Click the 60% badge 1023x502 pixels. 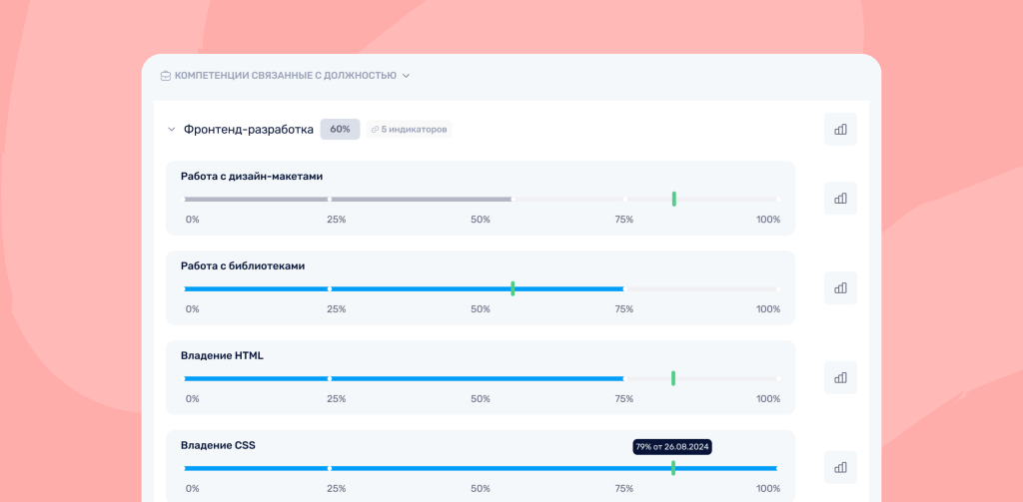[340, 129]
